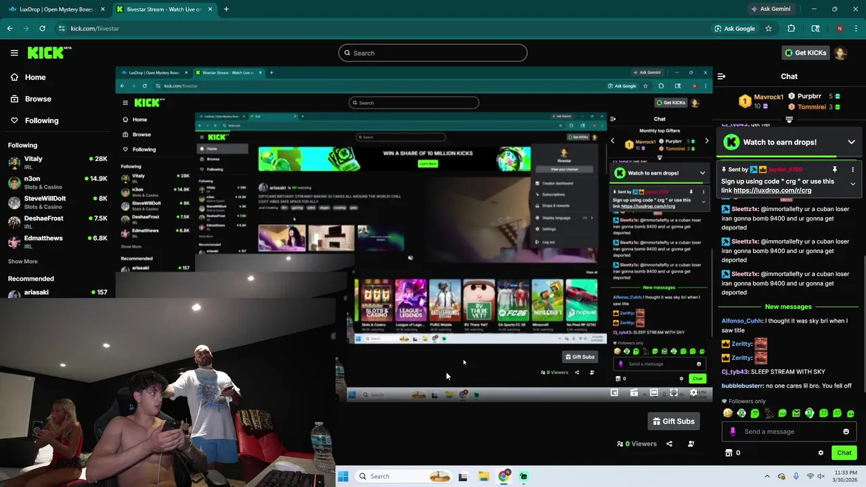866x487 pixels.
Task: Open the emote picker in the message box
Action: [x=846, y=432]
